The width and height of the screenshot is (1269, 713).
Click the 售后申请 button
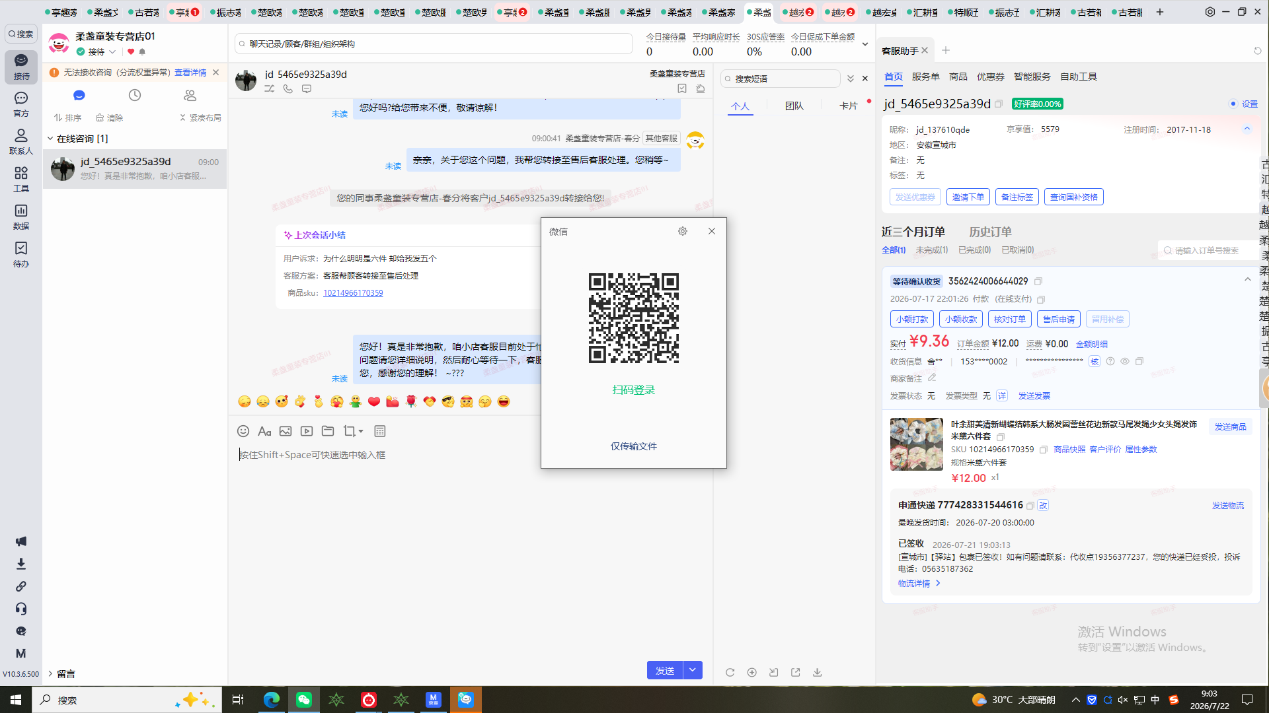pyautogui.click(x=1059, y=319)
